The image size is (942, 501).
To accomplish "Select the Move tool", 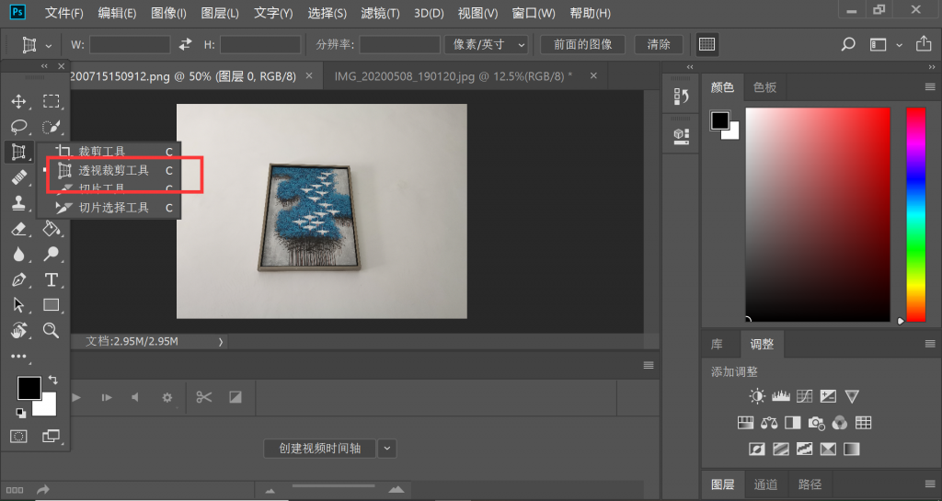I will click(x=18, y=101).
